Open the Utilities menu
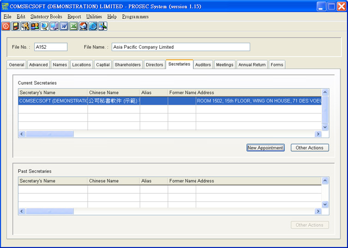 coord(94,17)
